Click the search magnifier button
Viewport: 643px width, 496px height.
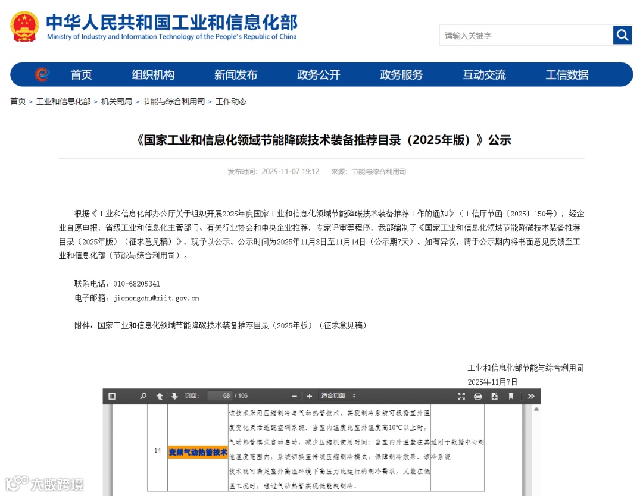click(x=622, y=35)
